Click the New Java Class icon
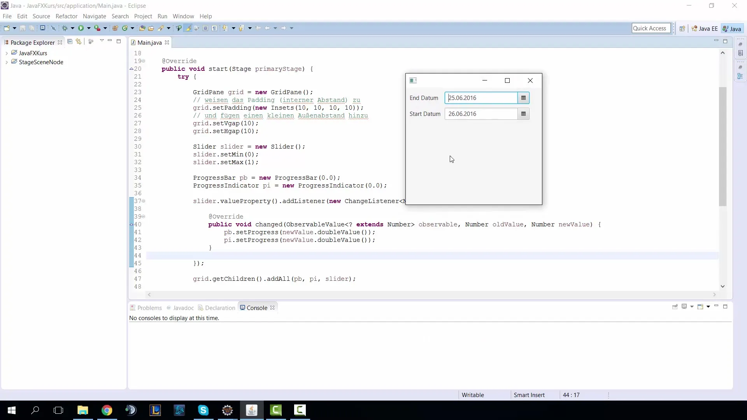The width and height of the screenshot is (747, 420). click(125, 28)
